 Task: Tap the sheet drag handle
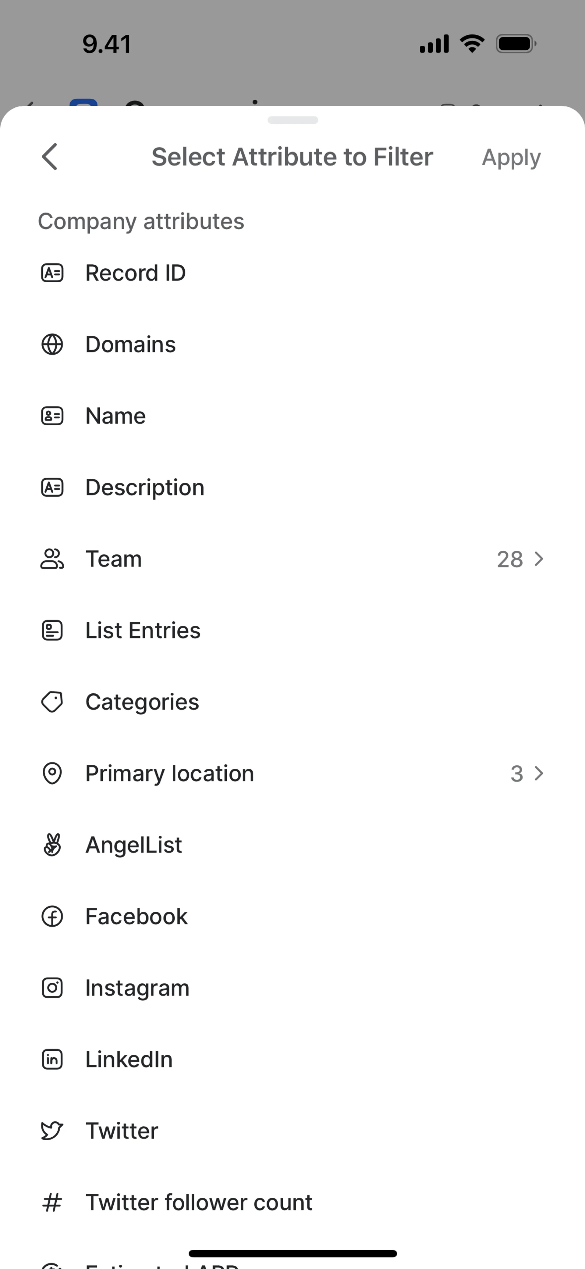click(x=292, y=120)
